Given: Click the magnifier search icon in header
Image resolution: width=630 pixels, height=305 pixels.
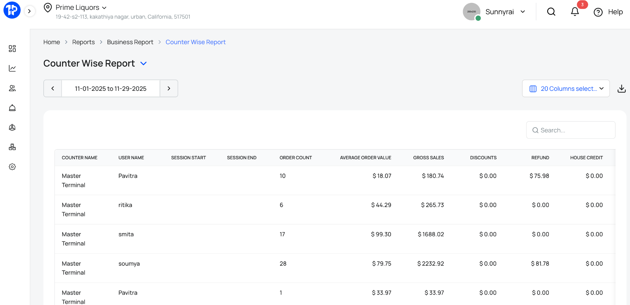Looking at the screenshot, I should [551, 12].
